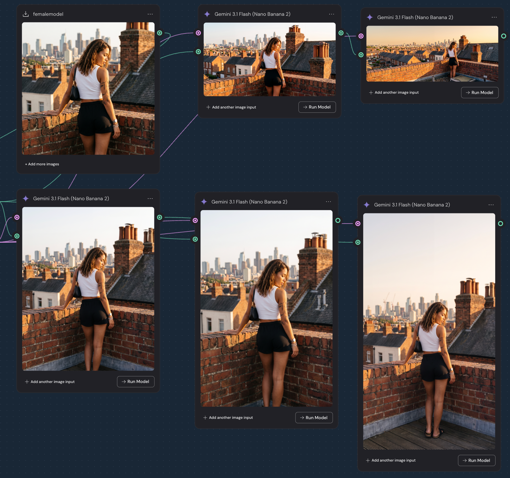Open three-dot menu on bottom-right Gemini node
Viewport: 510px width, 478px height.
pos(491,205)
